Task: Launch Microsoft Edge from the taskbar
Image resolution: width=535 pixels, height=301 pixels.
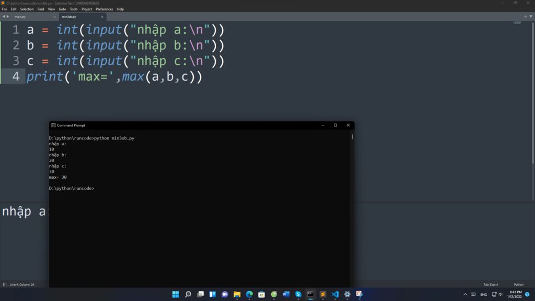Action: (x=249, y=294)
